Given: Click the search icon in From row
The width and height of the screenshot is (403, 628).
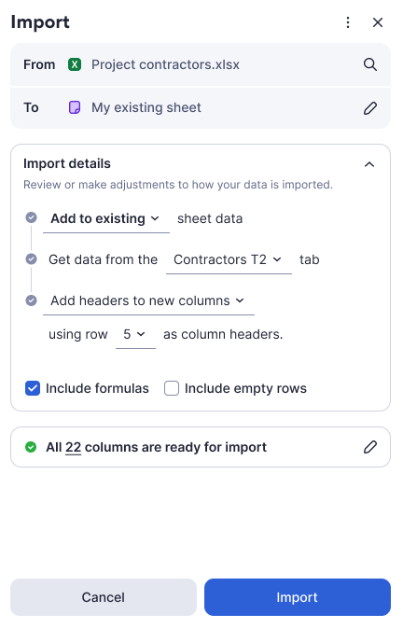Looking at the screenshot, I should [370, 64].
